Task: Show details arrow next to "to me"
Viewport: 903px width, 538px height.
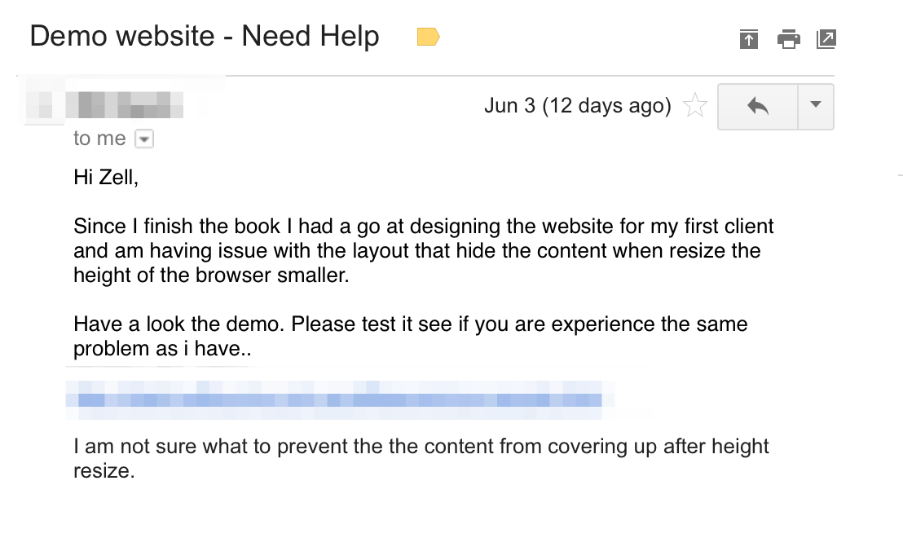Action: [x=143, y=139]
